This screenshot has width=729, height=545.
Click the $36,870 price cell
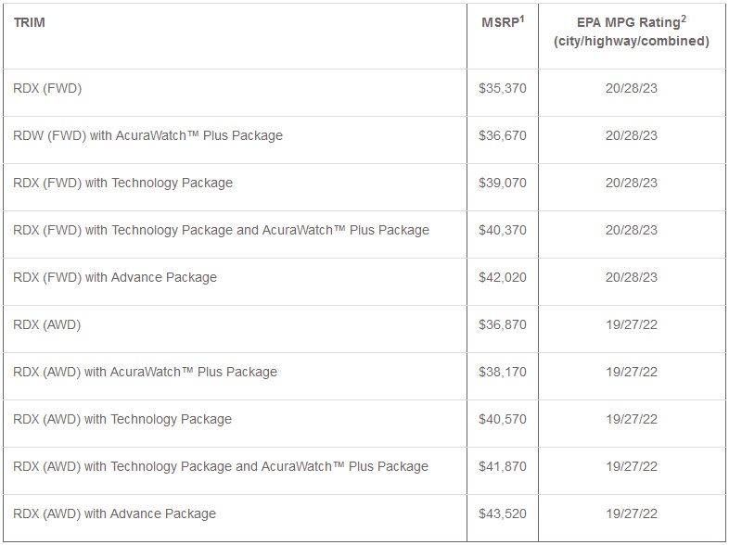point(502,324)
